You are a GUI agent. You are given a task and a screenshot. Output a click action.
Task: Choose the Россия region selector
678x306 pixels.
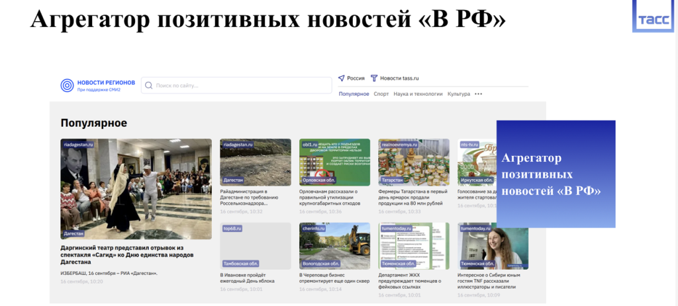click(356, 78)
